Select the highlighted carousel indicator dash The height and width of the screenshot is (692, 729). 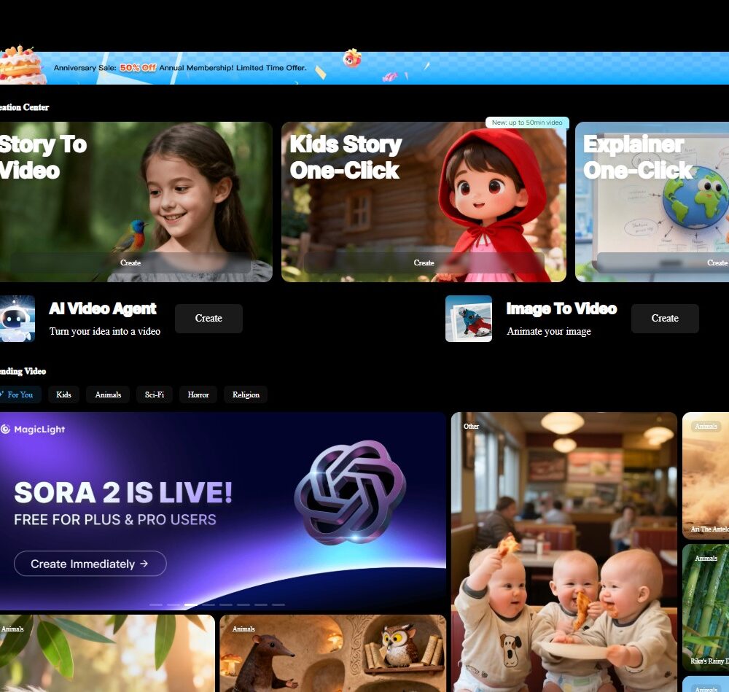190,604
